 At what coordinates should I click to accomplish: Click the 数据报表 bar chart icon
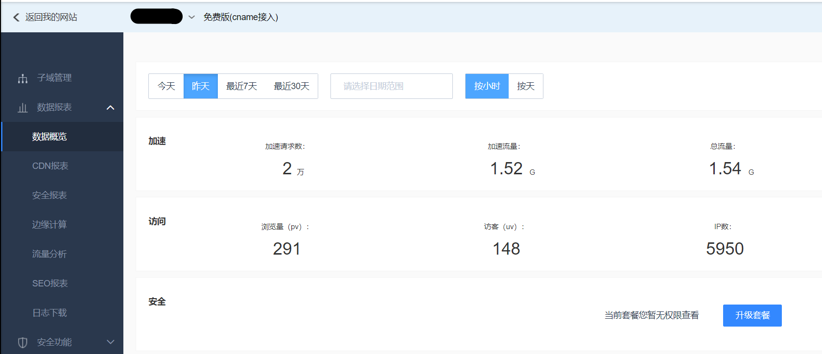(23, 108)
